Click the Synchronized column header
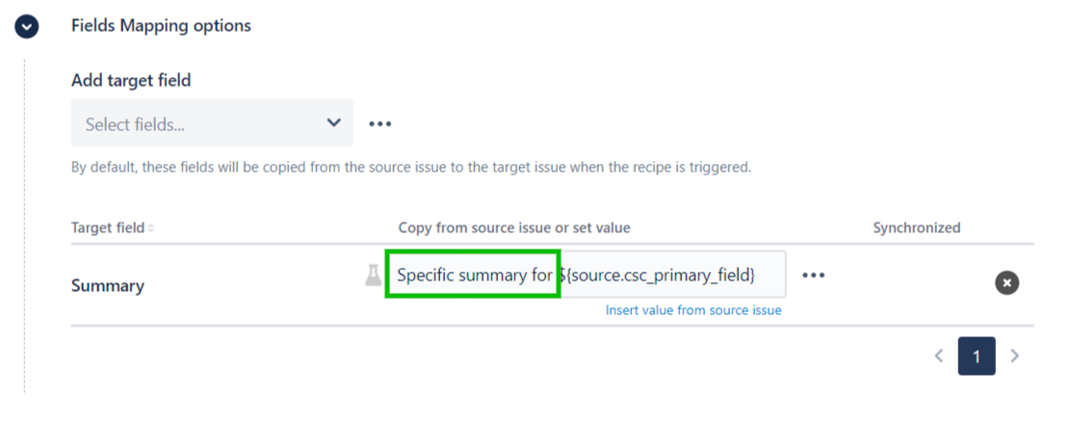Viewport: 1071px width, 423px height. pos(916,228)
